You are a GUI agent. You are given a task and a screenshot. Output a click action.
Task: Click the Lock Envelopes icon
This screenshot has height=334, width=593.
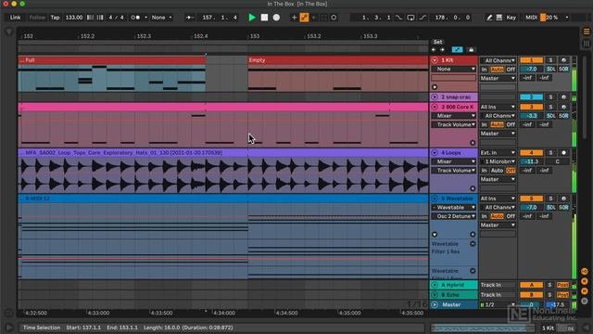(x=471, y=49)
